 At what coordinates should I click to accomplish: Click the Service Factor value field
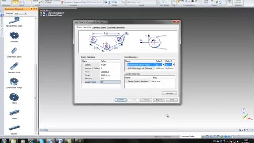(110, 82)
